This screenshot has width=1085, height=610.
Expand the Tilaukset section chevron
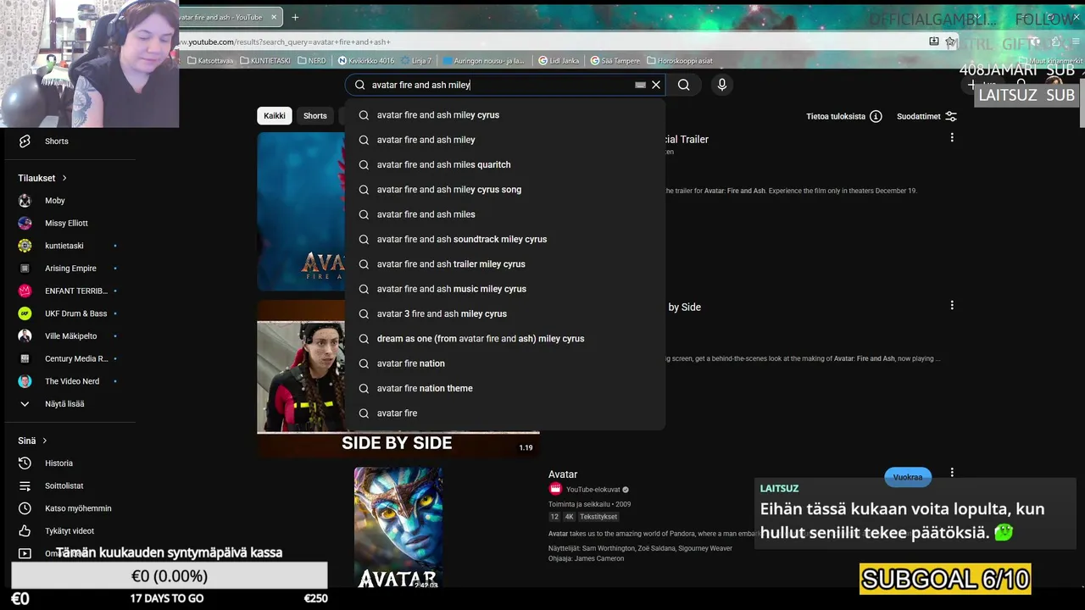tap(64, 178)
